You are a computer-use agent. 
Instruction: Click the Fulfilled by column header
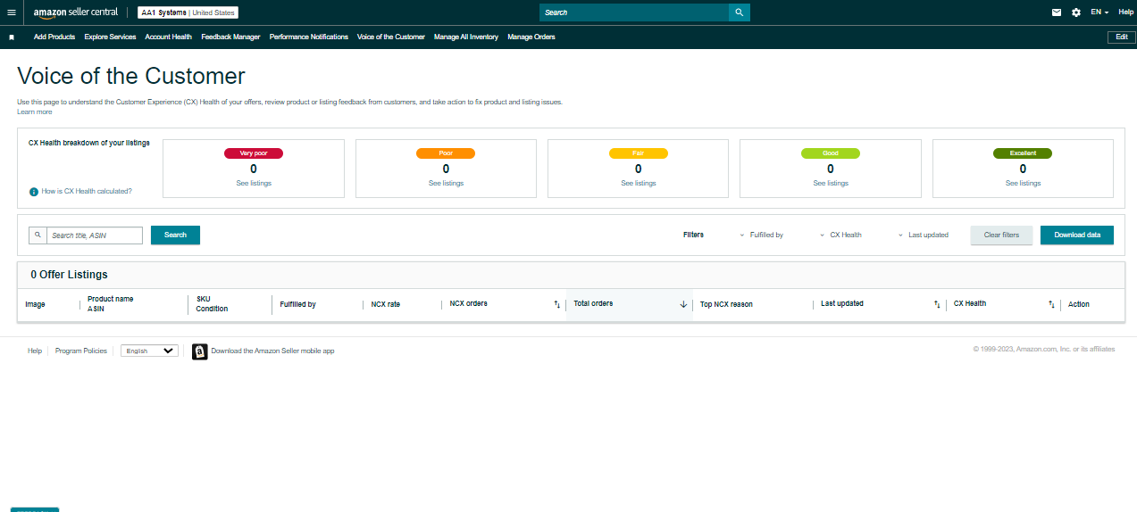coord(297,304)
